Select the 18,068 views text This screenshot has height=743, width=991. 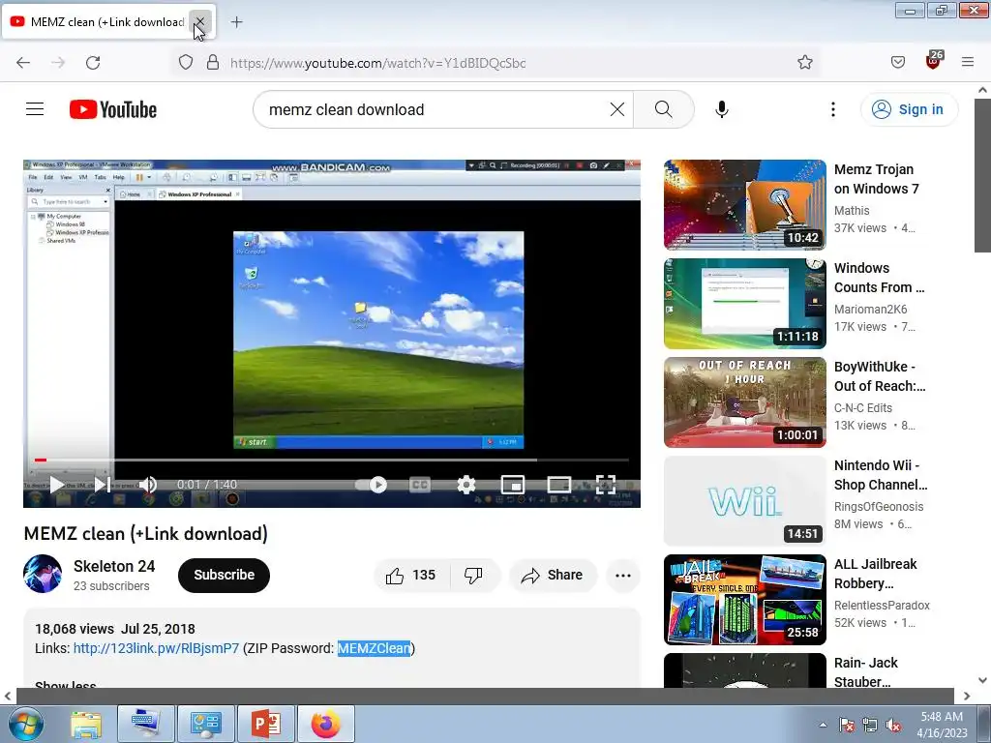tap(75, 629)
